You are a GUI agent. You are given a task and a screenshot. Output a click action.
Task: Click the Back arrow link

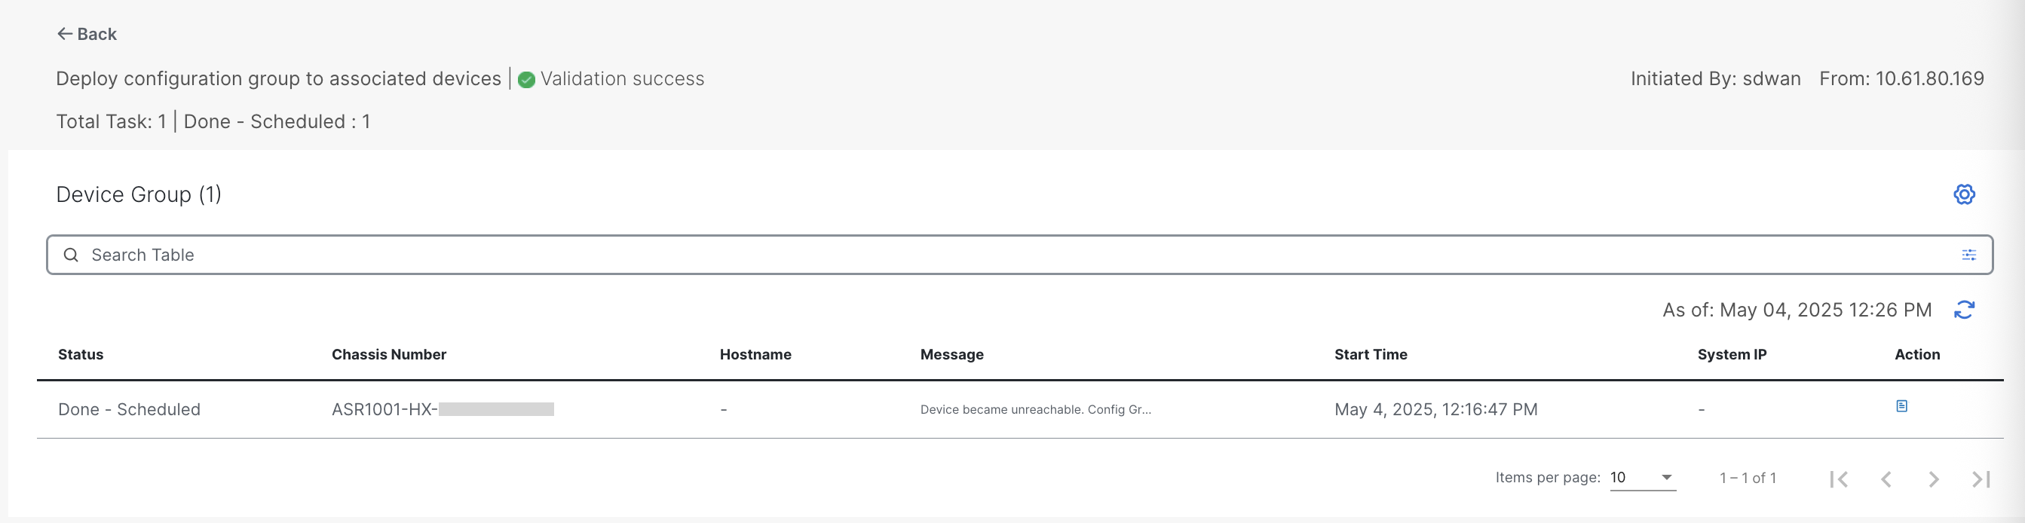click(87, 34)
